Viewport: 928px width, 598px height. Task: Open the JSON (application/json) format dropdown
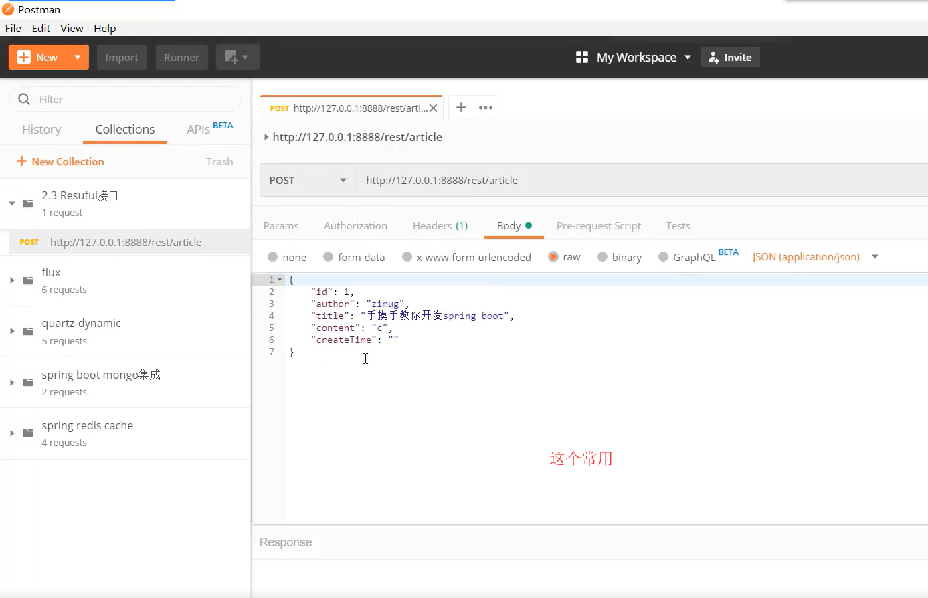pyautogui.click(x=815, y=257)
